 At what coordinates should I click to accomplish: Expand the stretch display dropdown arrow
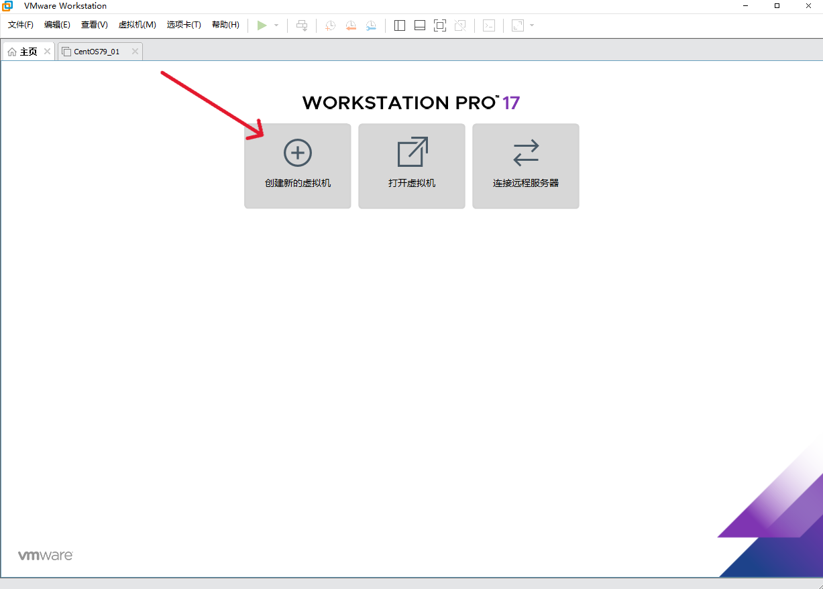tap(532, 25)
